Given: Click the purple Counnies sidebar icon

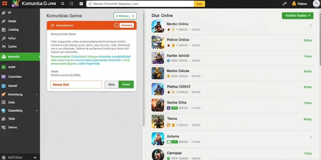Looking at the screenshot, I should coord(3,77).
